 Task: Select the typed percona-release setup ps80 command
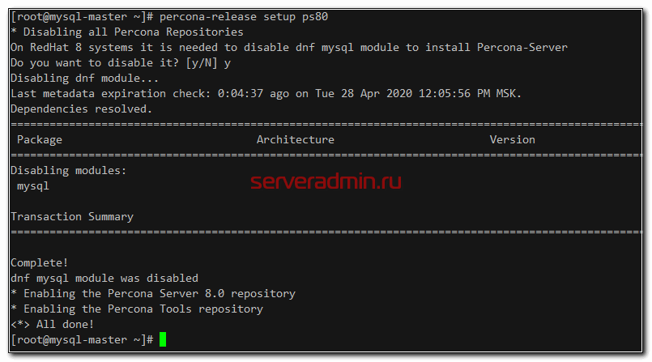pos(244,16)
